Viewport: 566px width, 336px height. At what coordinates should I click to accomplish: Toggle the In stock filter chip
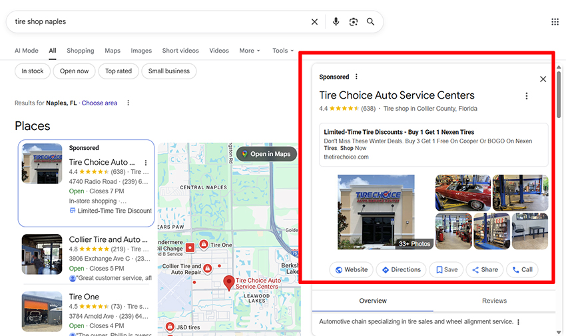33,71
